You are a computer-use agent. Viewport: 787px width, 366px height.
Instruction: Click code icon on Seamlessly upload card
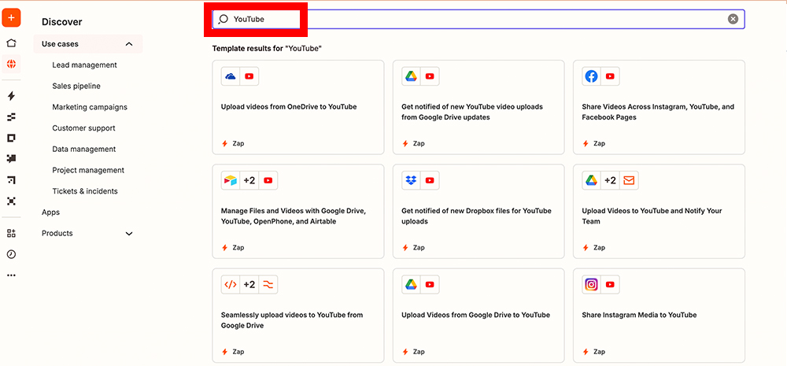pyautogui.click(x=231, y=285)
